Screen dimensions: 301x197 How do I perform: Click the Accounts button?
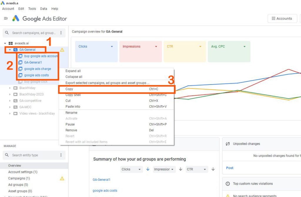tap(282, 18)
